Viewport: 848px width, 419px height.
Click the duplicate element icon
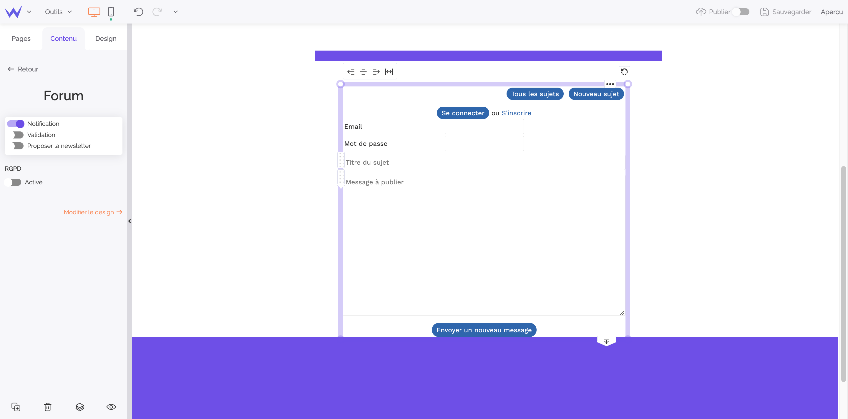pyautogui.click(x=16, y=407)
